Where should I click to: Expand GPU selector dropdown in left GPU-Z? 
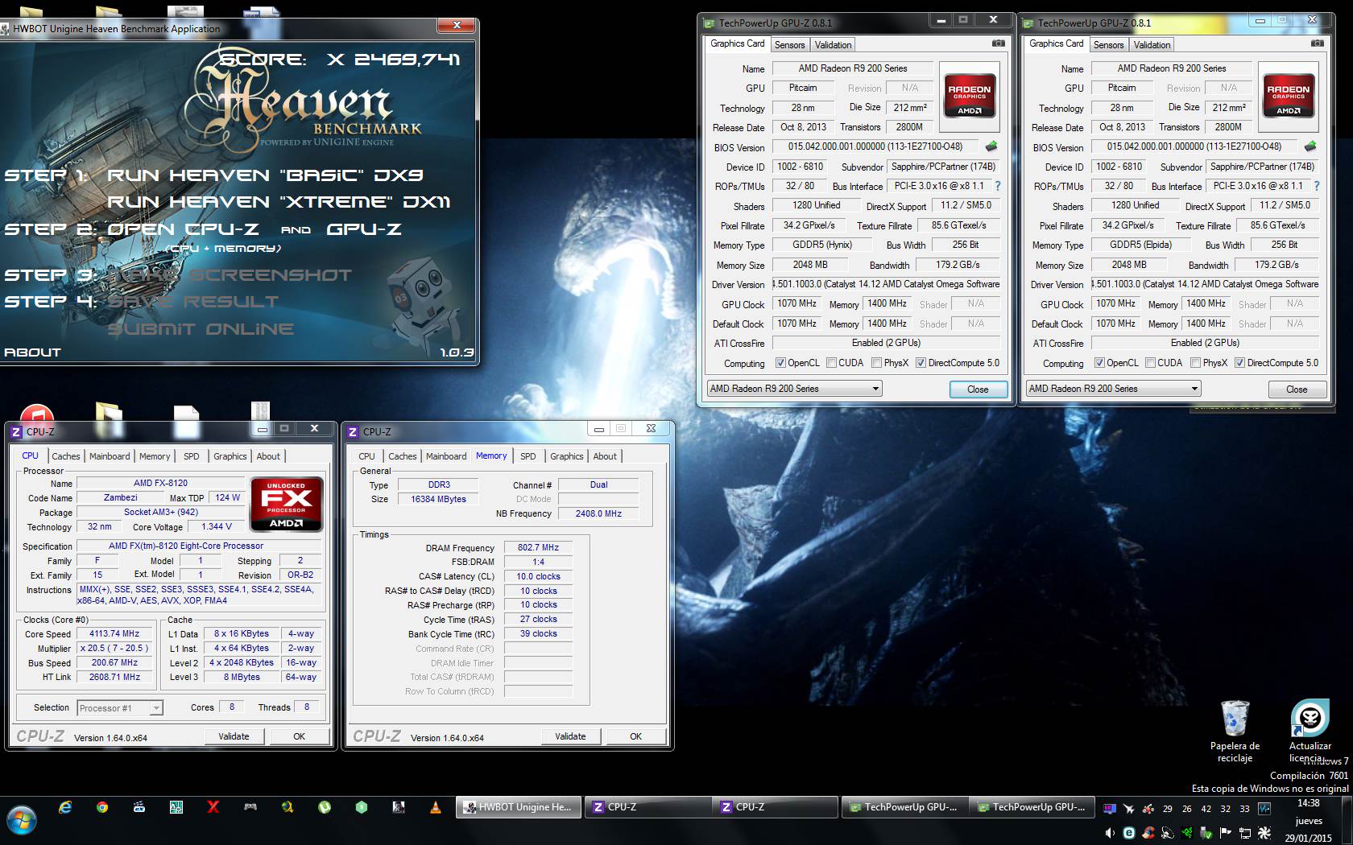[x=794, y=389]
